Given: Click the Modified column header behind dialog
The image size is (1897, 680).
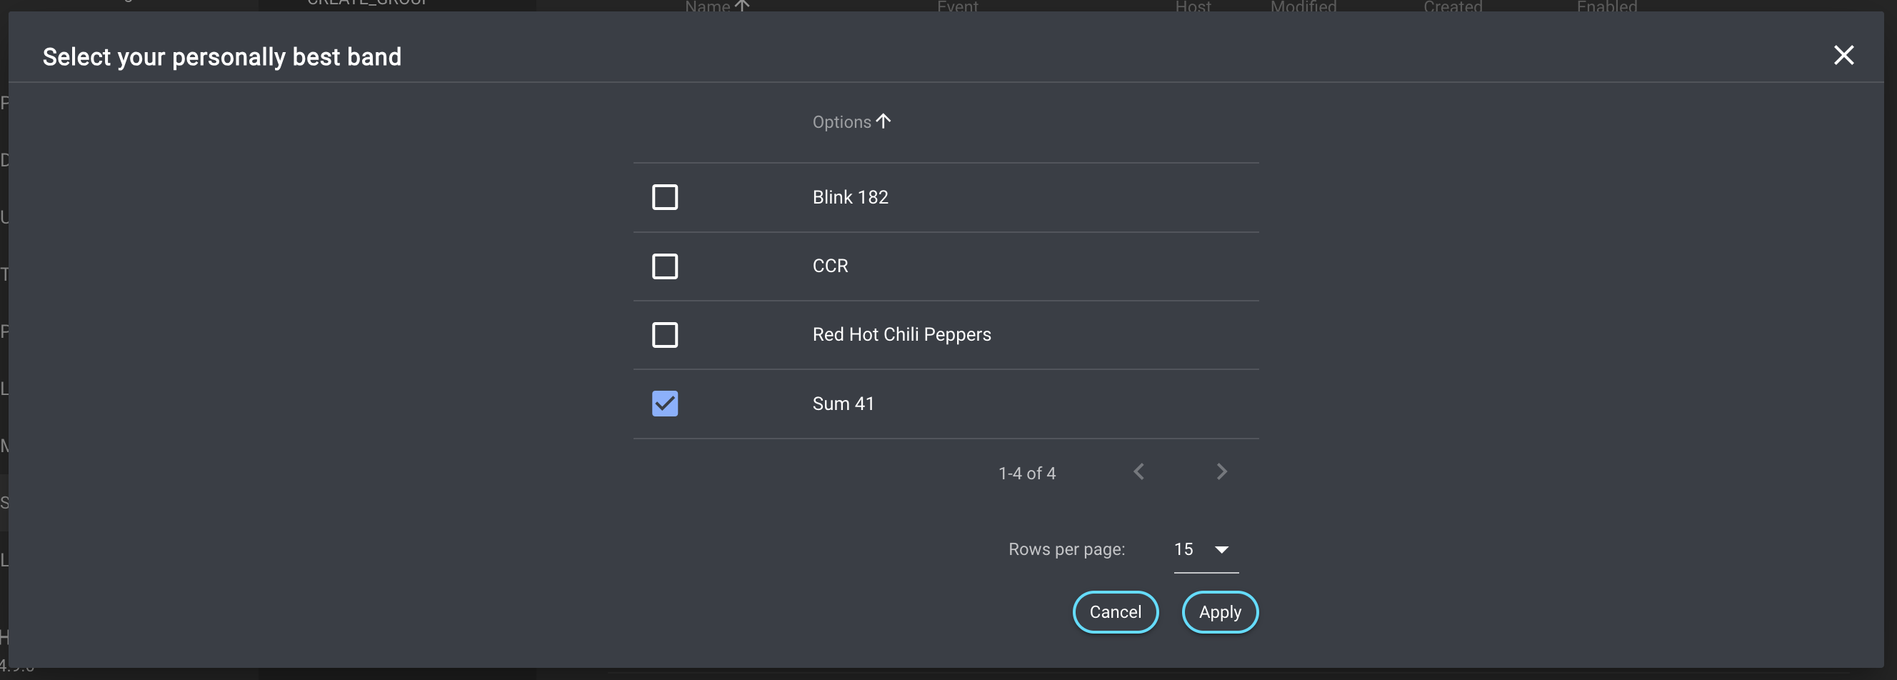Looking at the screenshot, I should [1303, 6].
